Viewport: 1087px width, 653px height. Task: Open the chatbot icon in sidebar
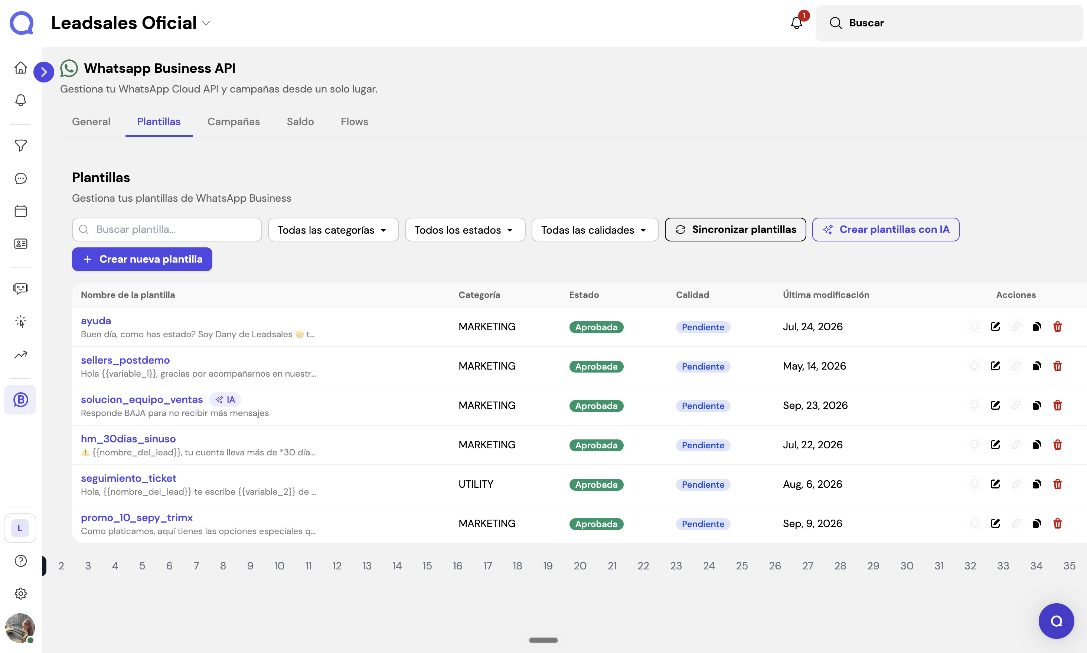(x=21, y=289)
